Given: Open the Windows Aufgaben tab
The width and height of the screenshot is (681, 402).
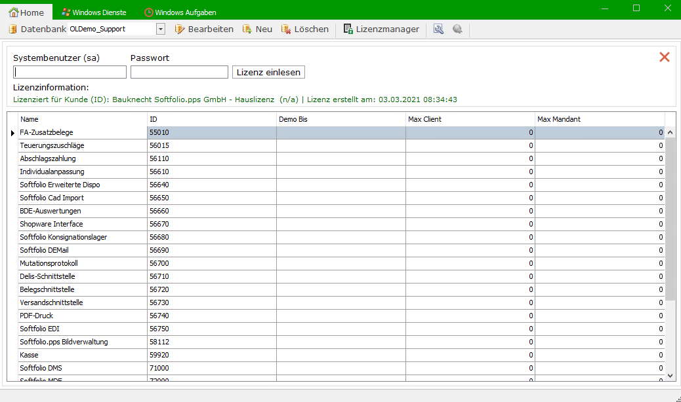Looking at the screenshot, I should [180, 12].
